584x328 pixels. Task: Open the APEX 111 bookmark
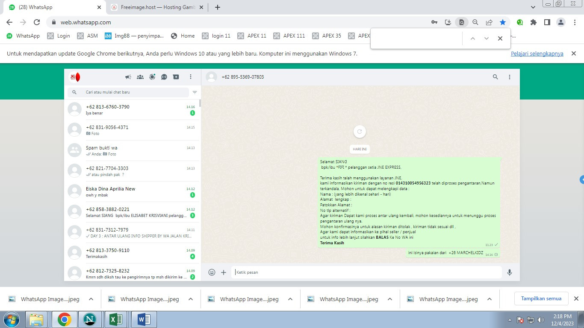click(x=289, y=36)
